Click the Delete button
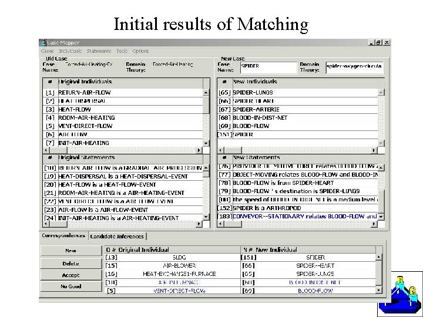The height and width of the screenshot is (317, 423). [x=70, y=264]
